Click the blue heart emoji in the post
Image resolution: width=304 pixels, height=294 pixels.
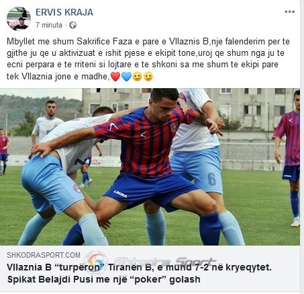126,77
